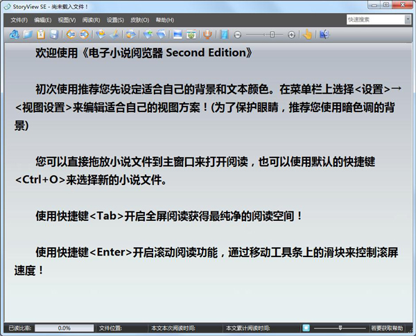Screen dimensions: 416x336
Task: Click the scroll speed slider handle in toolbar
Action: [x=272, y=35]
